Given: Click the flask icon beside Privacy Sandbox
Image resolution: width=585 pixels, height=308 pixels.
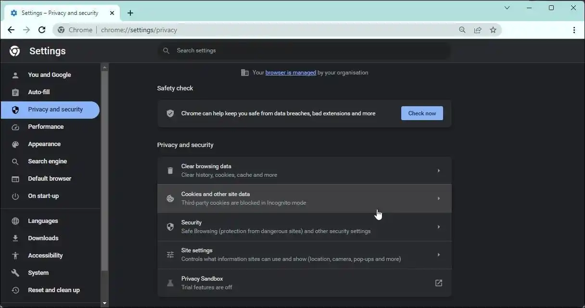Looking at the screenshot, I should pyautogui.click(x=170, y=283).
